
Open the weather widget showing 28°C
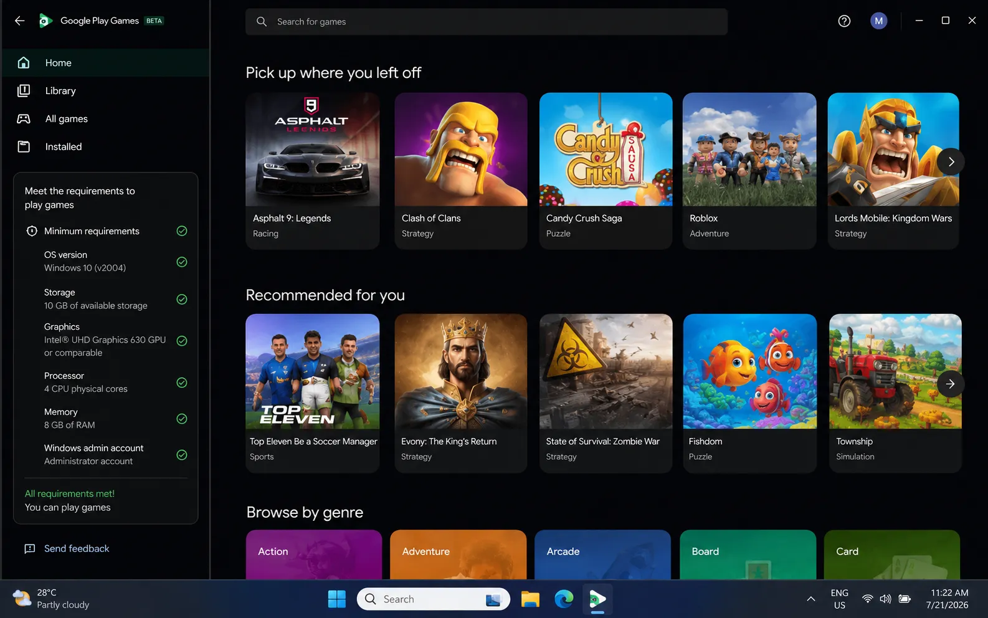(x=51, y=599)
